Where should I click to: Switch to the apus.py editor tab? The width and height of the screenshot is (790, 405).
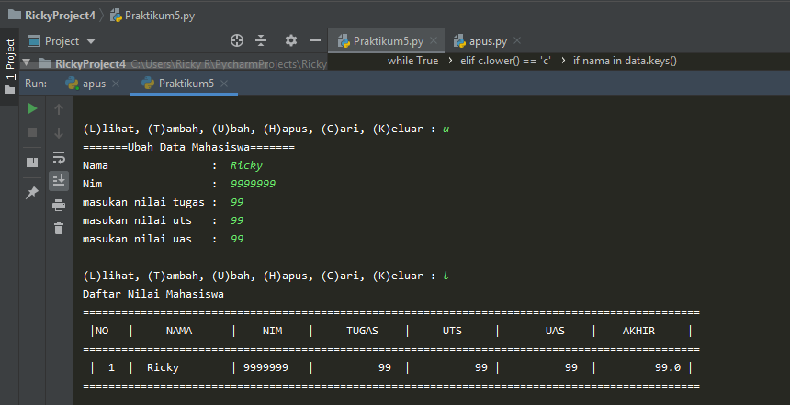487,41
